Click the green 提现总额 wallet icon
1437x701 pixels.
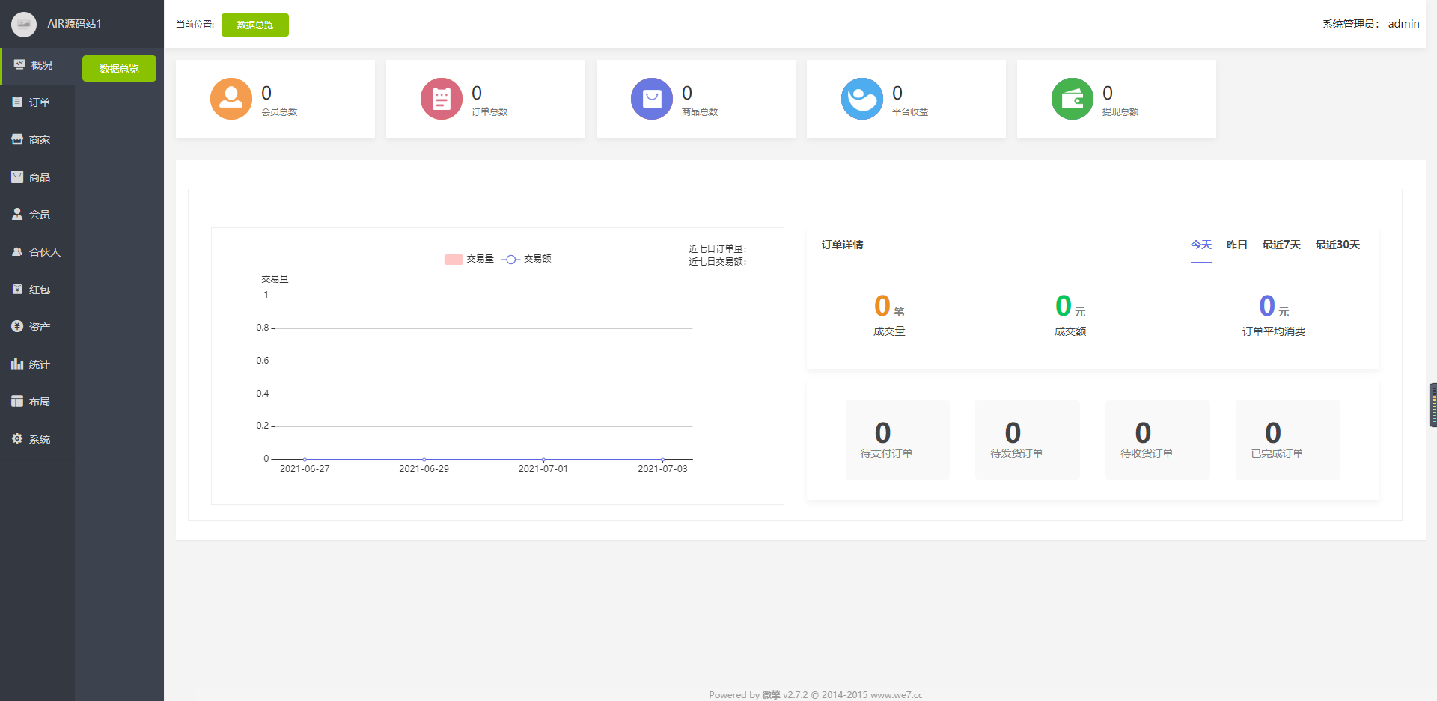pos(1073,99)
